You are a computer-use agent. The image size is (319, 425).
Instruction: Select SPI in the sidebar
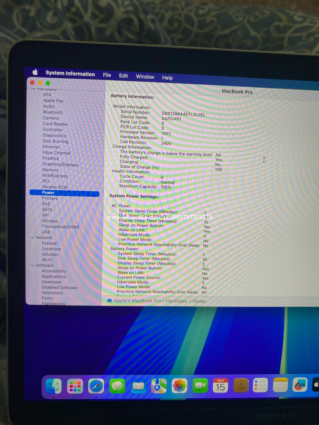click(x=45, y=215)
